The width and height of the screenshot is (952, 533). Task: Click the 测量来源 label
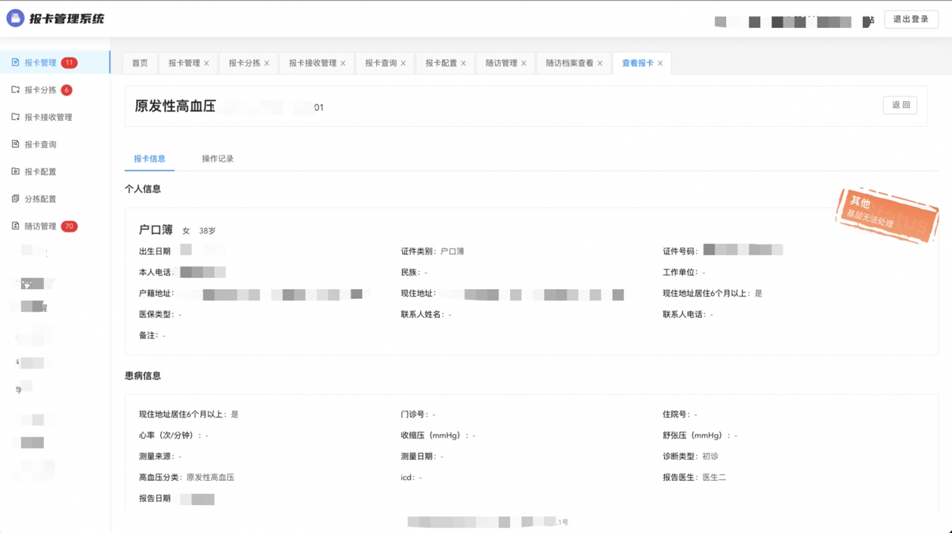coord(157,456)
